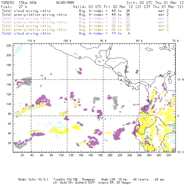Select the equator "0" latitude label
Image resolution: width=185 pixels, height=185 pixels.
[178, 116]
